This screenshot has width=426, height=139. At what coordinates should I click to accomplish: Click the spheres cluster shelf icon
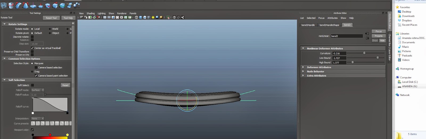tap(77, 5)
